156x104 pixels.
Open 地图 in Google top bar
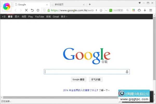coord(24,17)
